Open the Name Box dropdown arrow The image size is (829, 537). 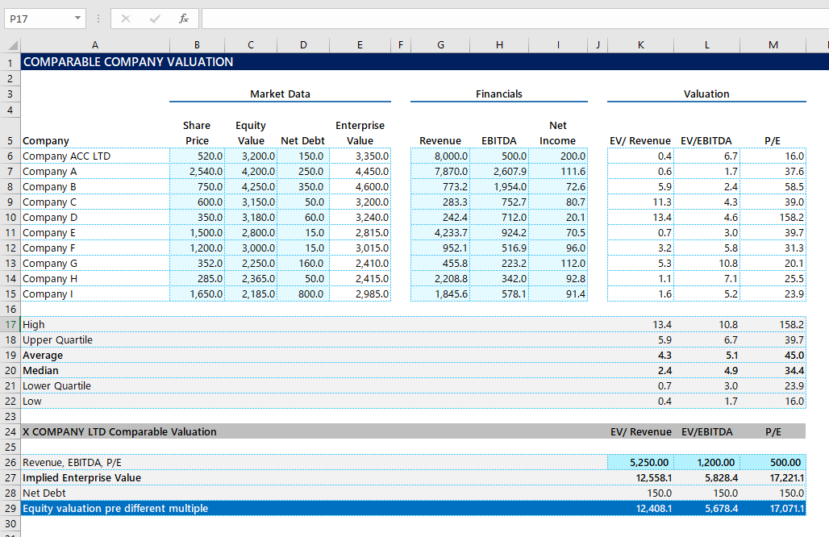(77, 18)
